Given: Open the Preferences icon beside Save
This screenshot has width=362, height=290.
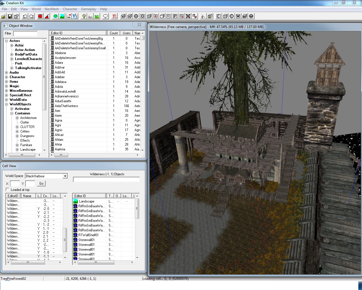Looking at the screenshot, I should pyautogui.click(x=16, y=16).
